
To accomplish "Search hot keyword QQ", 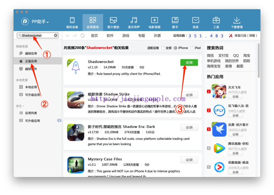I will tap(236, 55).
